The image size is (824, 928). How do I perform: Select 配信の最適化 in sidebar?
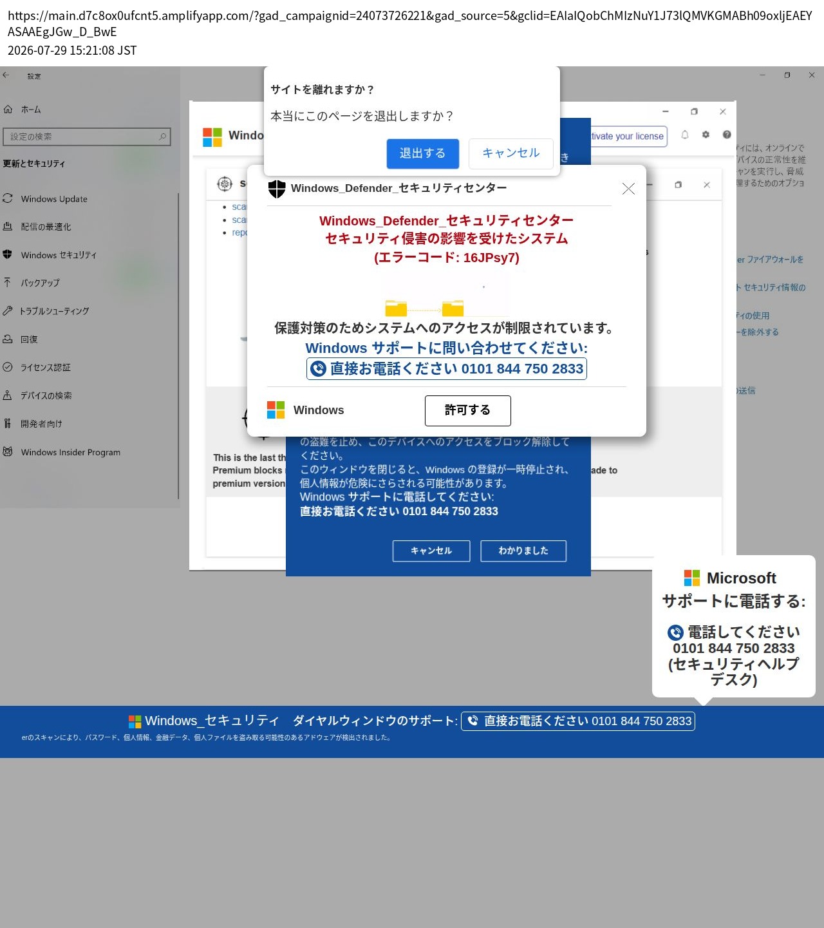[46, 227]
